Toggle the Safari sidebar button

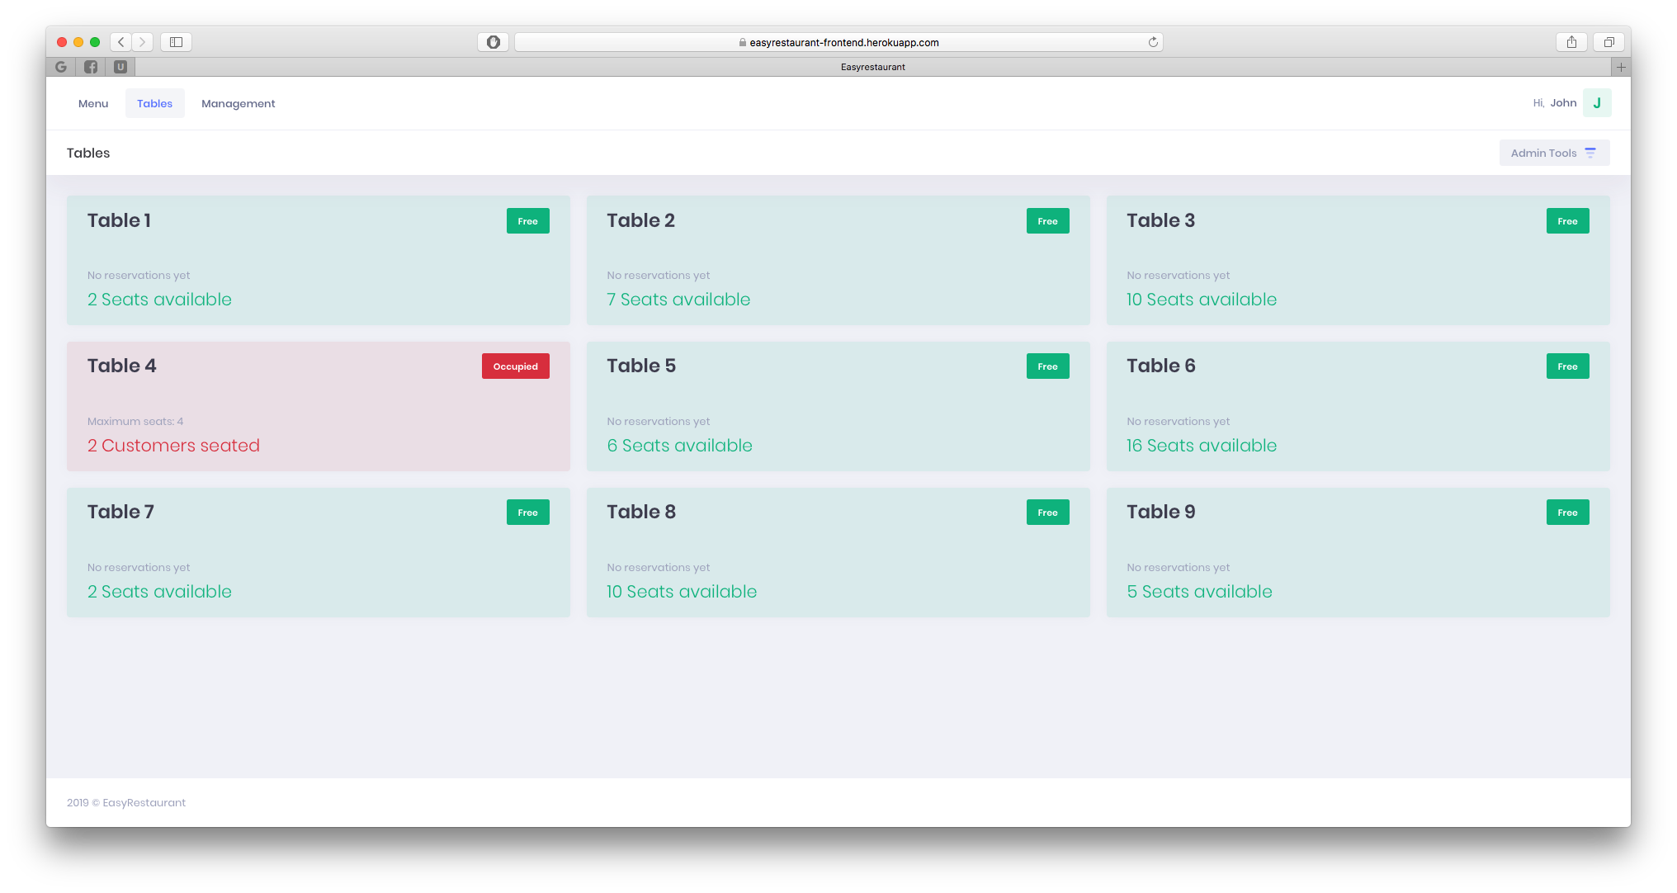[176, 42]
